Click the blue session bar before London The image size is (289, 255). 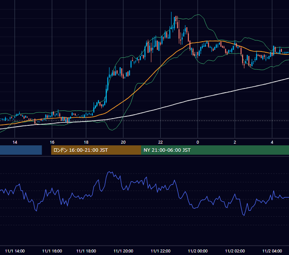tap(21, 150)
